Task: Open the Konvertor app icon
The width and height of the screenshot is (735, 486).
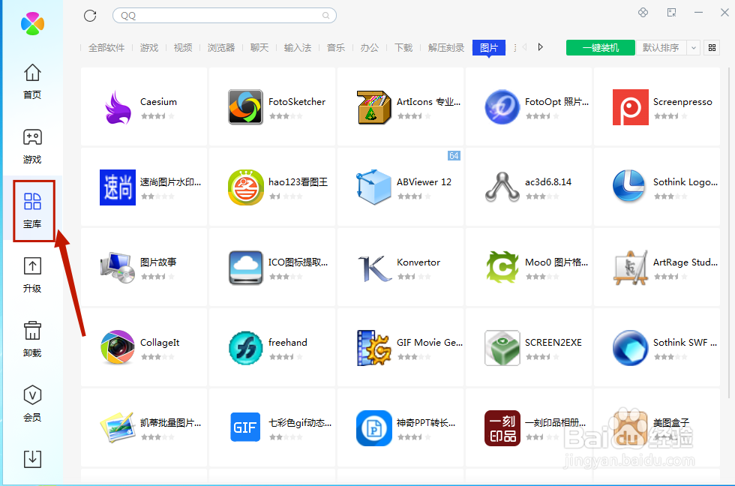Action: tap(373, 268)
